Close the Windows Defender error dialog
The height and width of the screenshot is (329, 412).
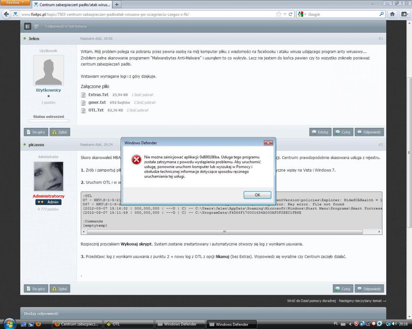point(268,143)
